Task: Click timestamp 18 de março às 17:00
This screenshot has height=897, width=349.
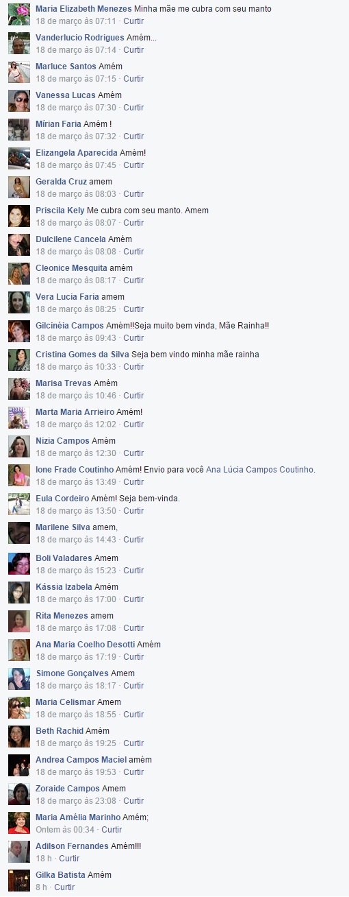Action: (75, 599)
